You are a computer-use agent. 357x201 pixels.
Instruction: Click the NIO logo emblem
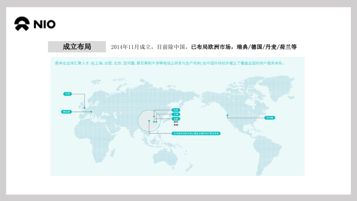pos(22,24)
